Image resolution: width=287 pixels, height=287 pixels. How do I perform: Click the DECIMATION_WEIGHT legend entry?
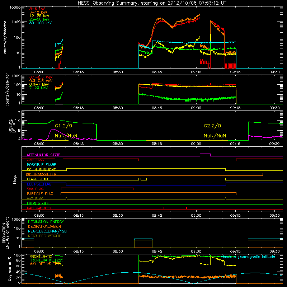[x=46, y=226]
